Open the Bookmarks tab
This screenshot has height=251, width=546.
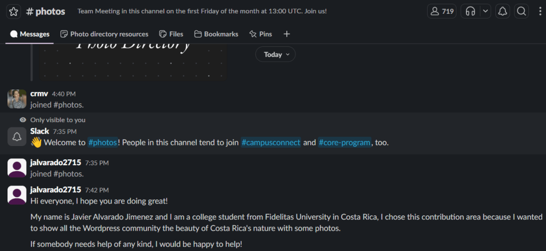[x=216, y=34]
